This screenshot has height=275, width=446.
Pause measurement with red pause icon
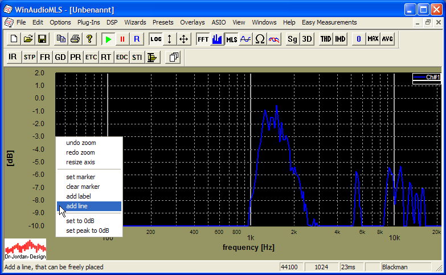tap(122, 39)
